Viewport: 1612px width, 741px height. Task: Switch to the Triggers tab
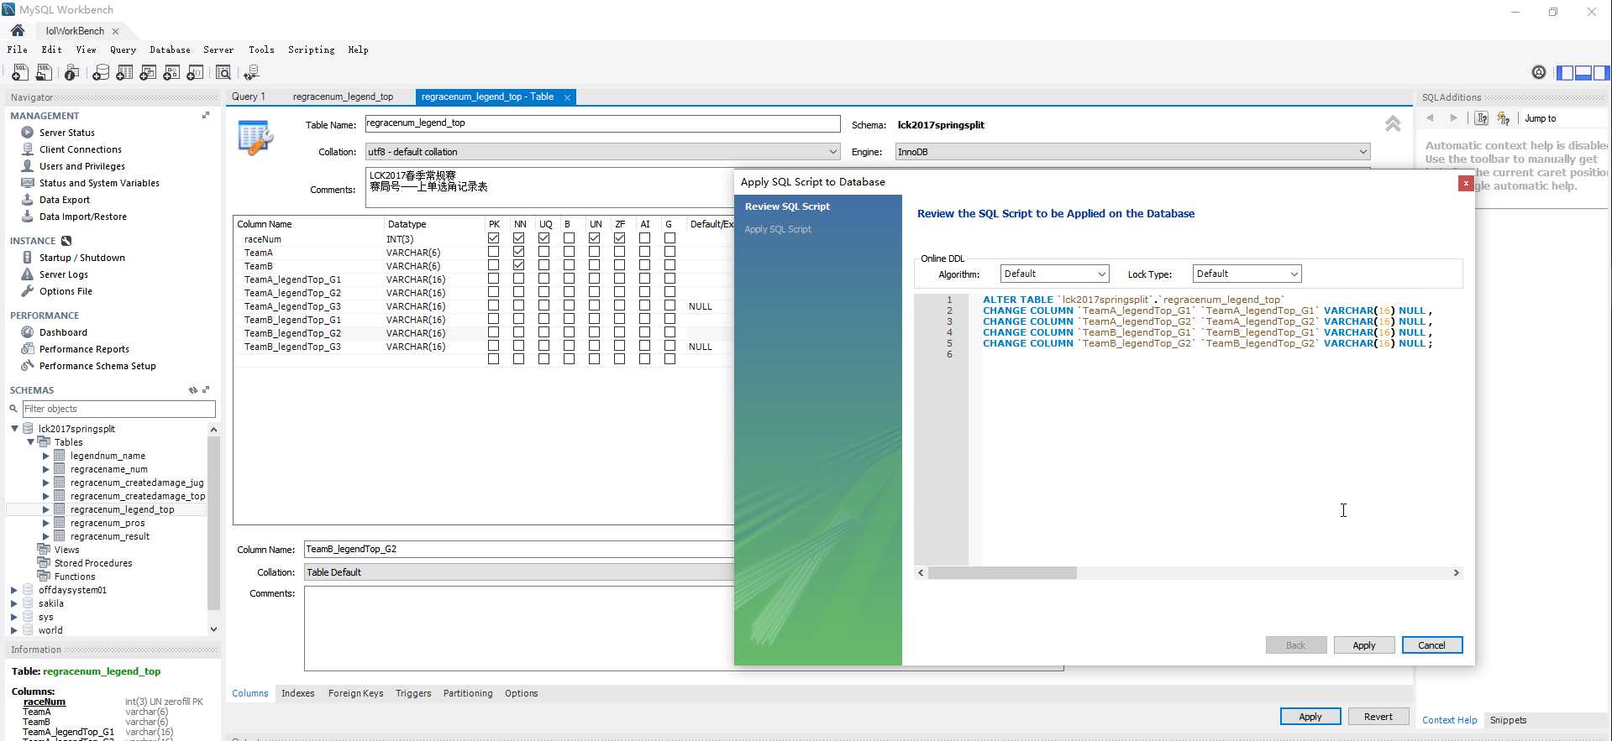[413, 693]
